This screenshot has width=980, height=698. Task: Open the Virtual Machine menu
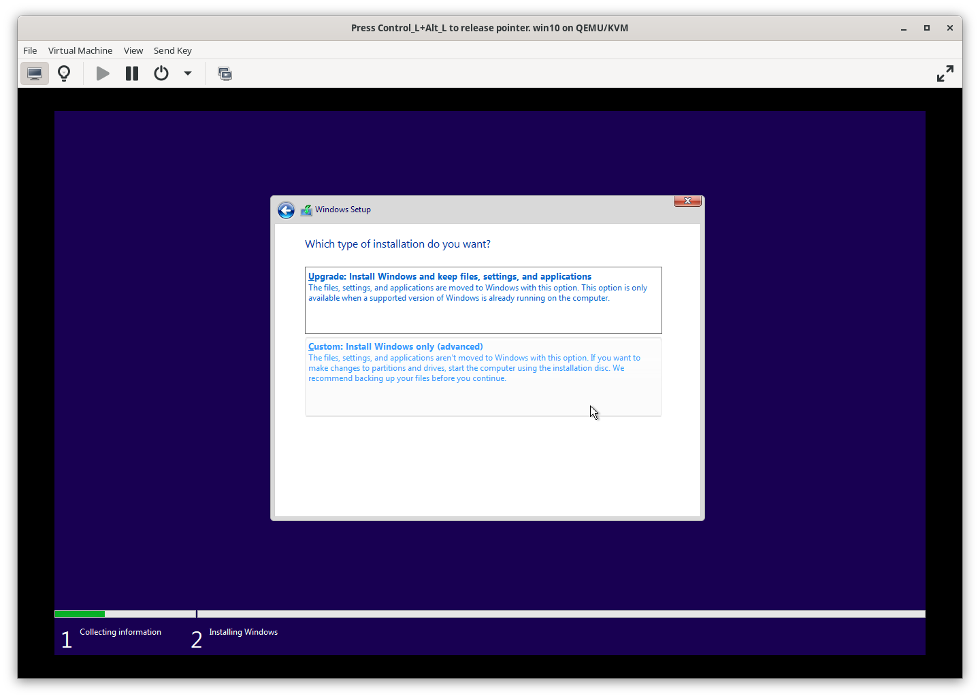point(80,50)
